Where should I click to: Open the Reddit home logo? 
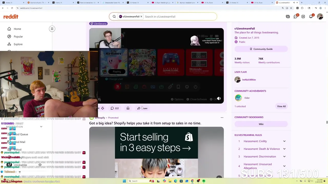[11, 17]
